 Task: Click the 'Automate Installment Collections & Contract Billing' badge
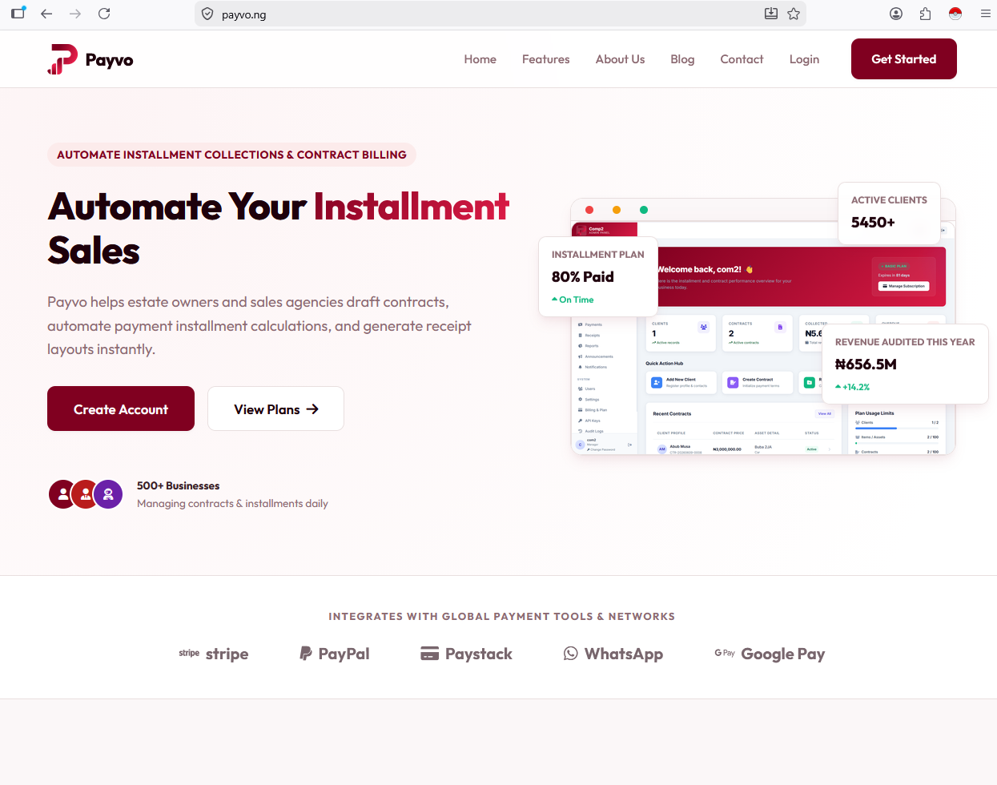[x=231, y=155]
